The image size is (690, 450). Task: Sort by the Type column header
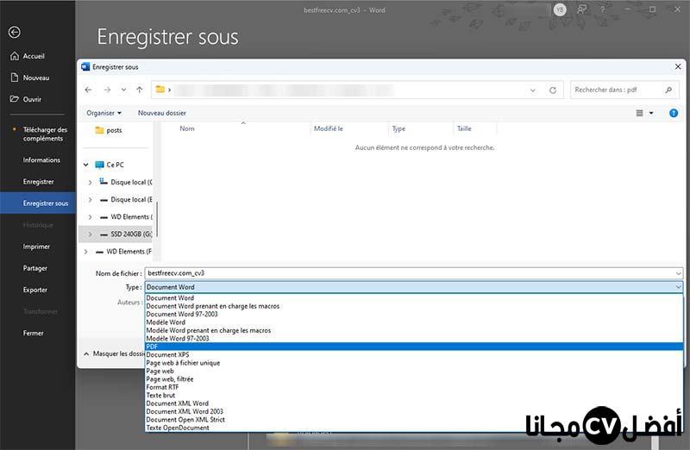[x=398, y=128]
